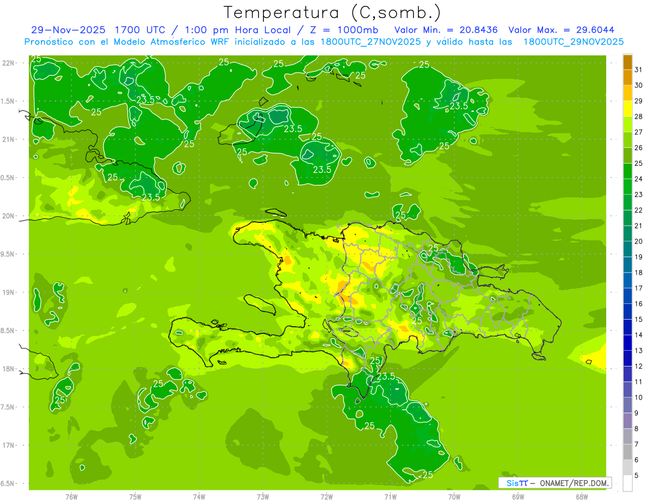653x504 pixels.
Task: Click legend color band between 30 and 31
Action: point(627,77)
